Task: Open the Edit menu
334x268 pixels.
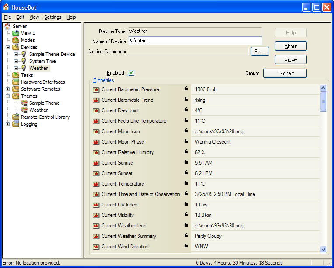Action: tap(20, 17)
